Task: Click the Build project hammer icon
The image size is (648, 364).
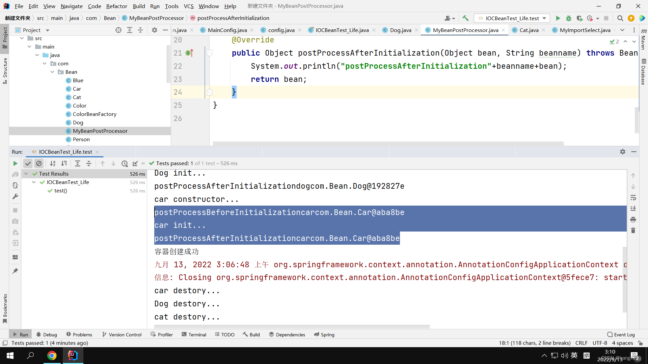Action: (x=465, y=18)
